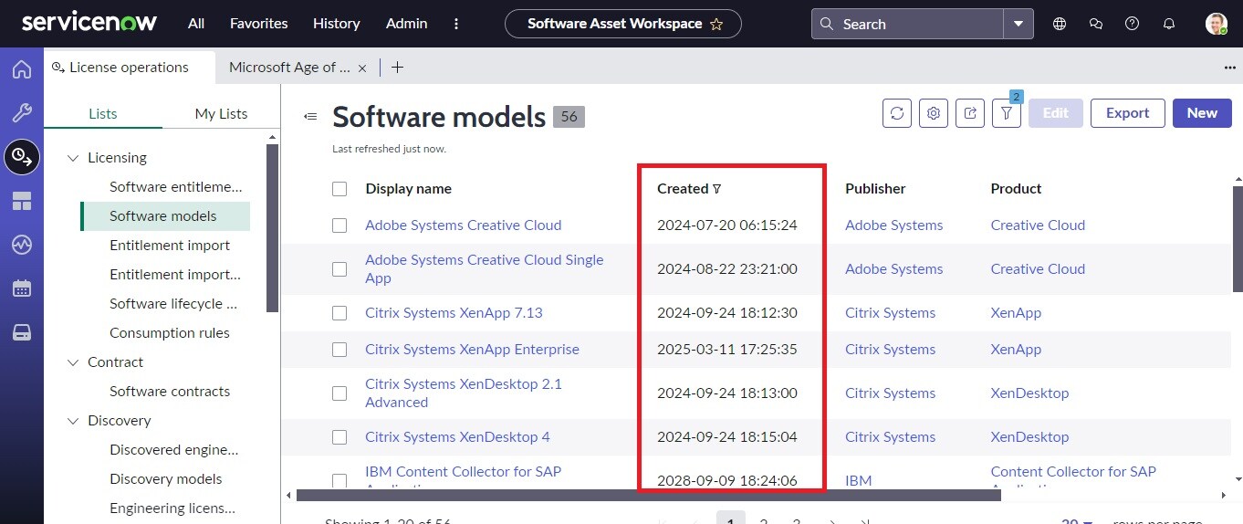Toggle the list navigation collapse icon
1243x524 pixels.
point(310,116)
